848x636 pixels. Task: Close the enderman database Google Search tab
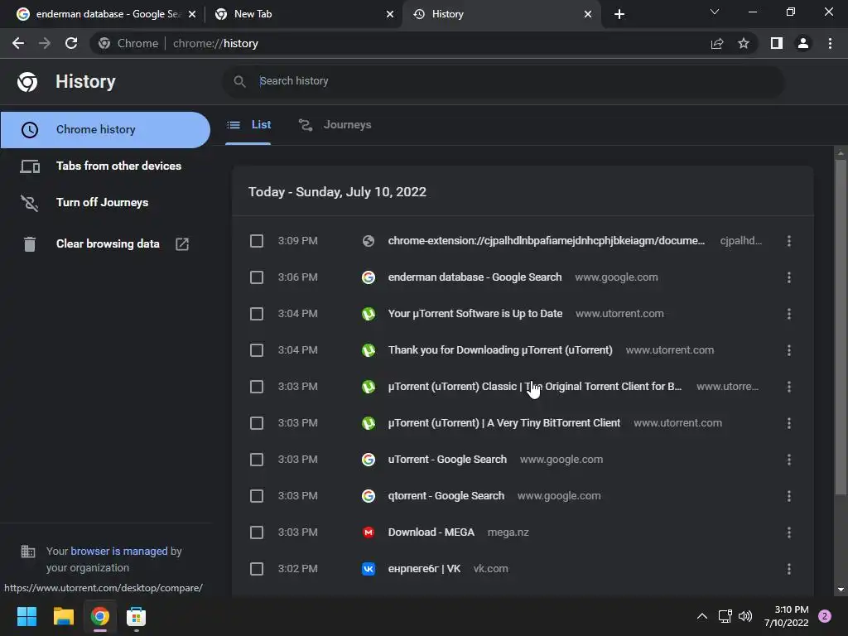click(192, 14)
